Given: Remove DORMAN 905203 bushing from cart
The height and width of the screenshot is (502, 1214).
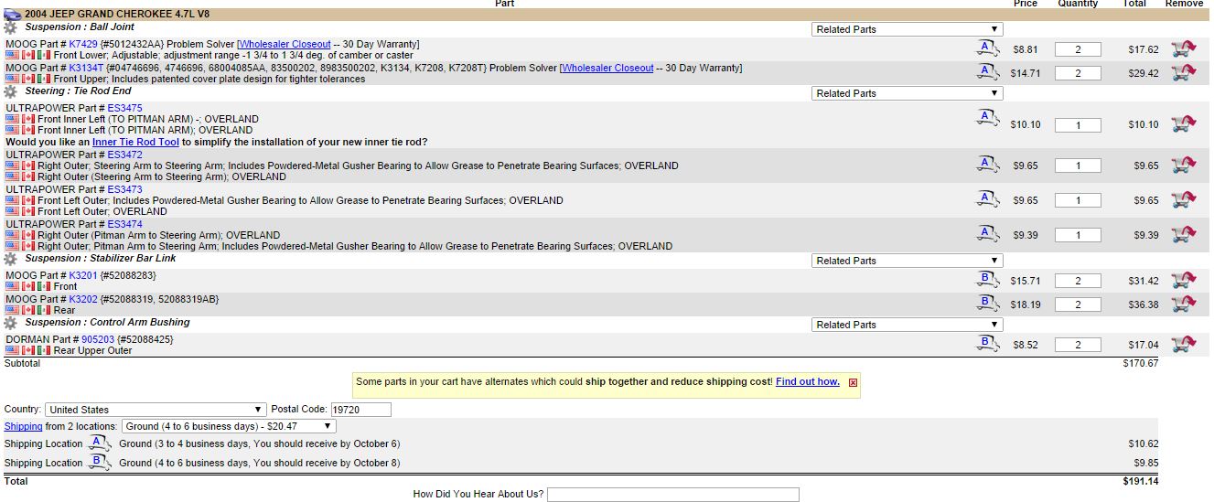Looking at the screenshot, I should (1183, 345).
